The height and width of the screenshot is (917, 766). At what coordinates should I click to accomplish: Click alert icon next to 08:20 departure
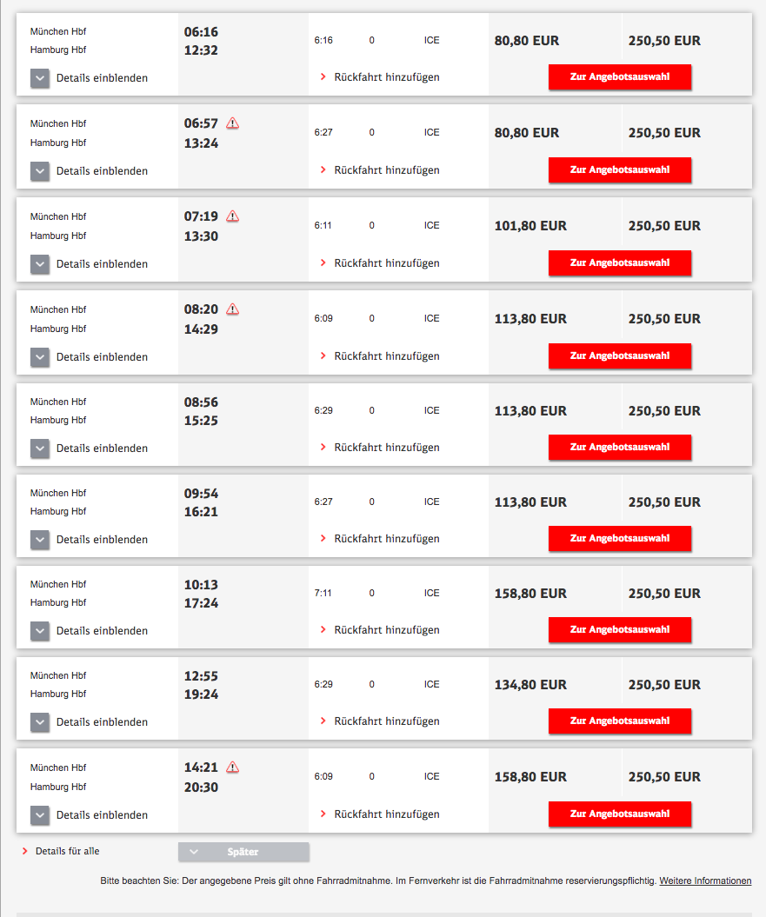pyautogui.click(x=232, y=309)
